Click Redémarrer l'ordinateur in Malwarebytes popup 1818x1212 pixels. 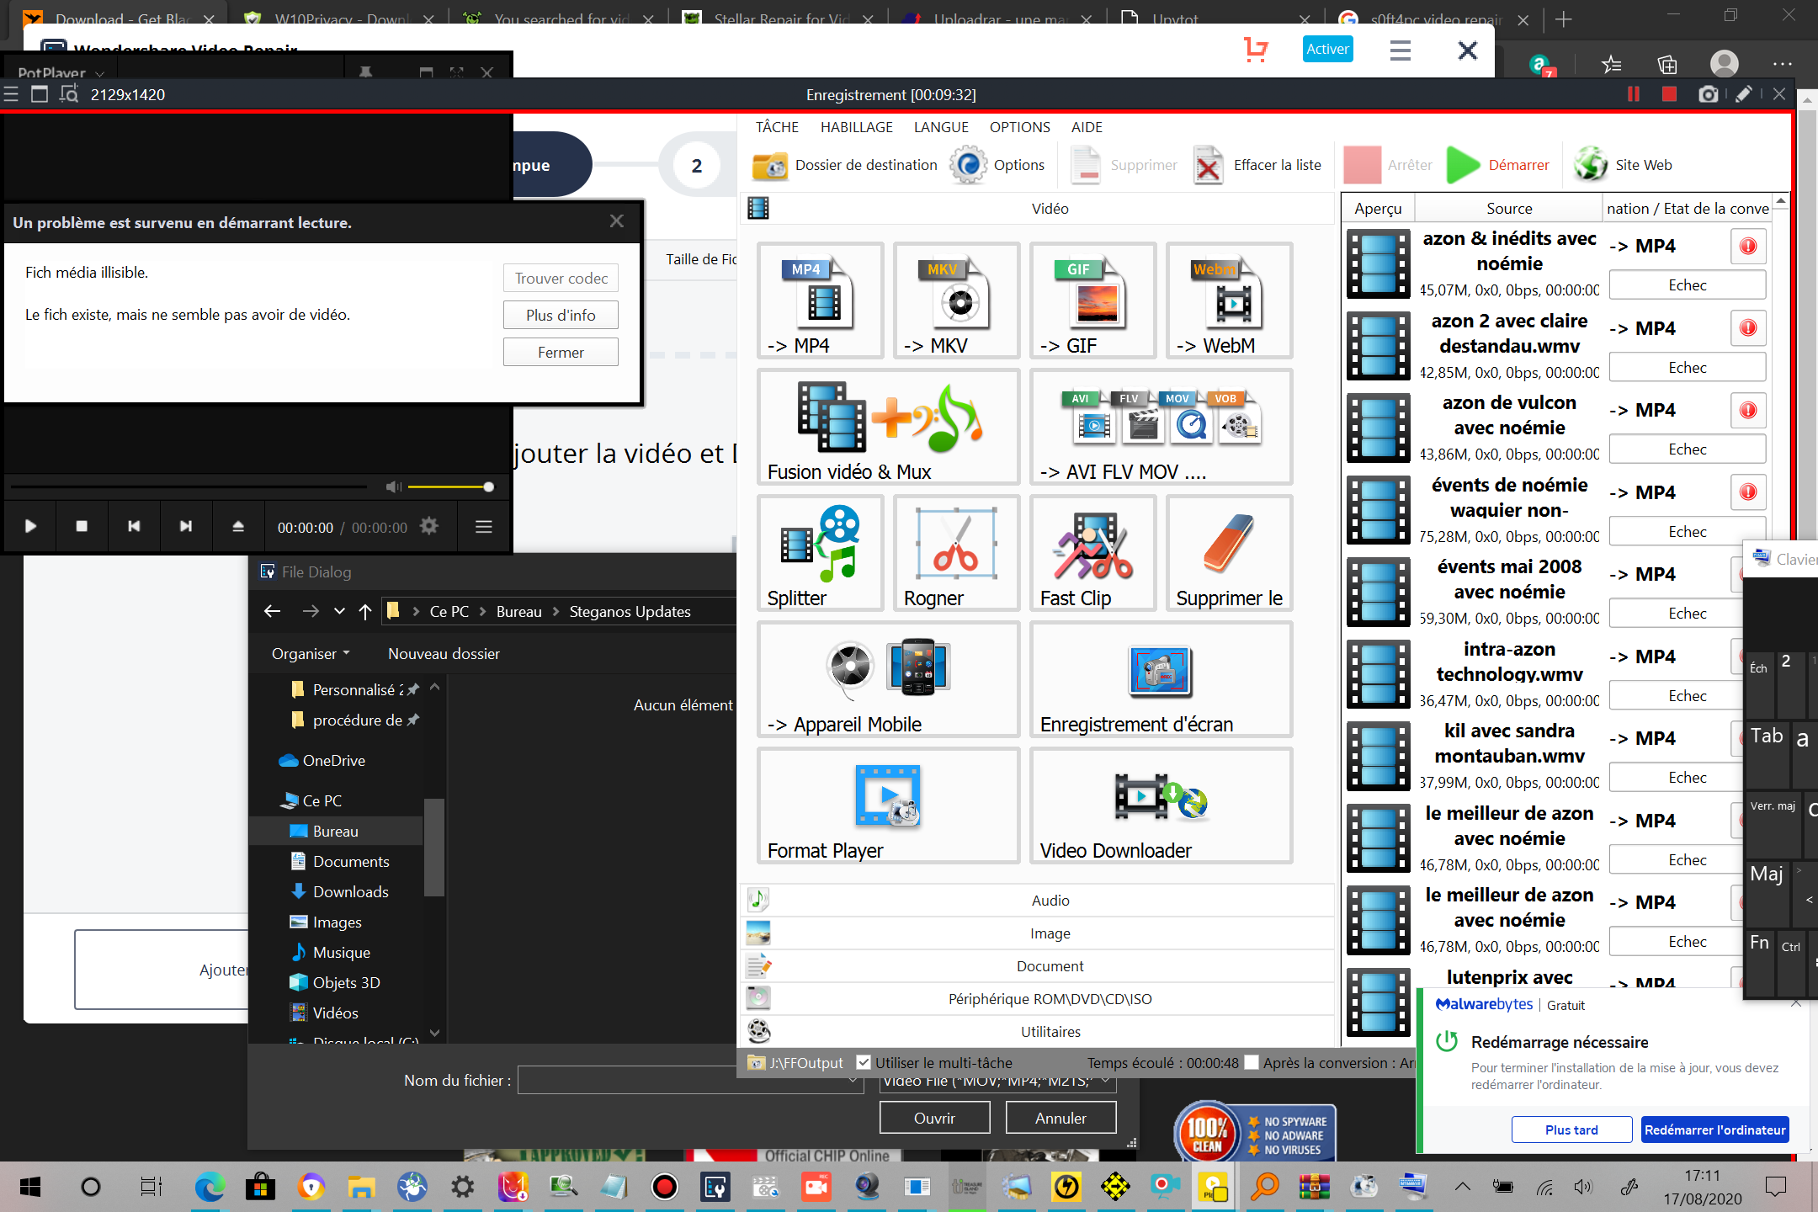tap(1714, 1130)
